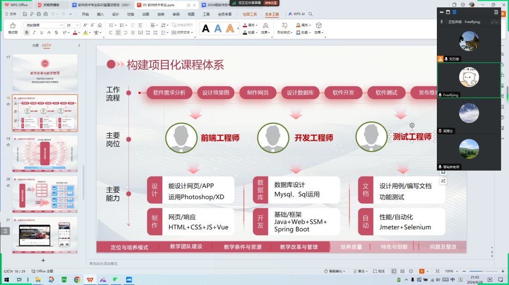The image size is (509, 285).
Task: Click the rotate handle above 测试工程师
Action: [412, 125]
